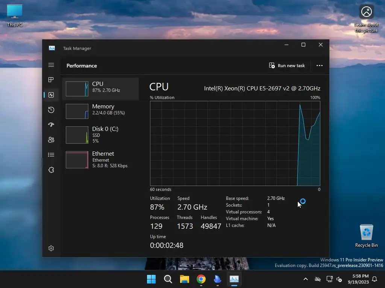Image resolution: width=385 pixels, height=288 pixels.
Task: Open the Task Manager hamburger navigation menu
Action: tap(51, 65)
